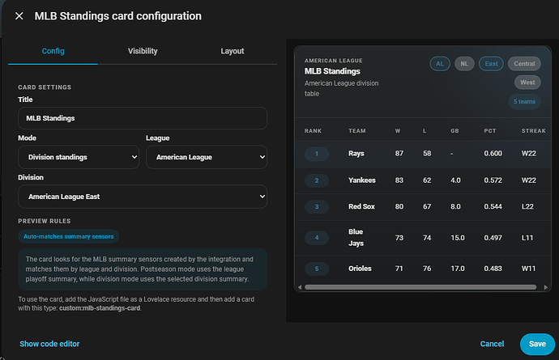Click the rank 3 badge
This screenshot has height=360, width=559.
click(317, 207)
